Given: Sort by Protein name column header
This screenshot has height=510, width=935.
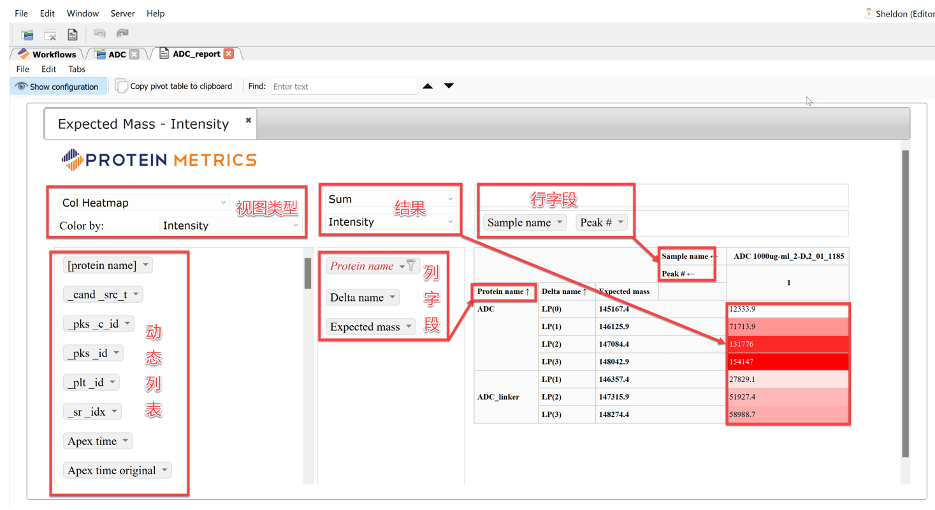Looking at the screenshot, I should tap(504, 291).
